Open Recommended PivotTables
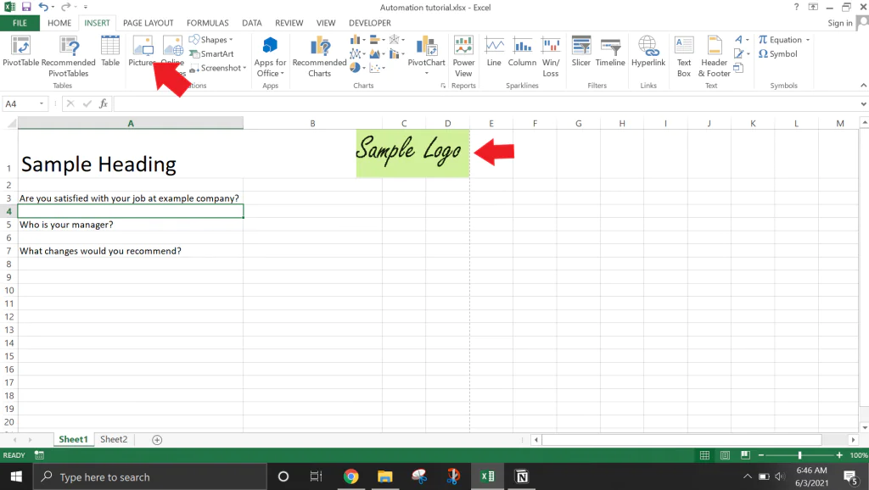 (68, 56)
